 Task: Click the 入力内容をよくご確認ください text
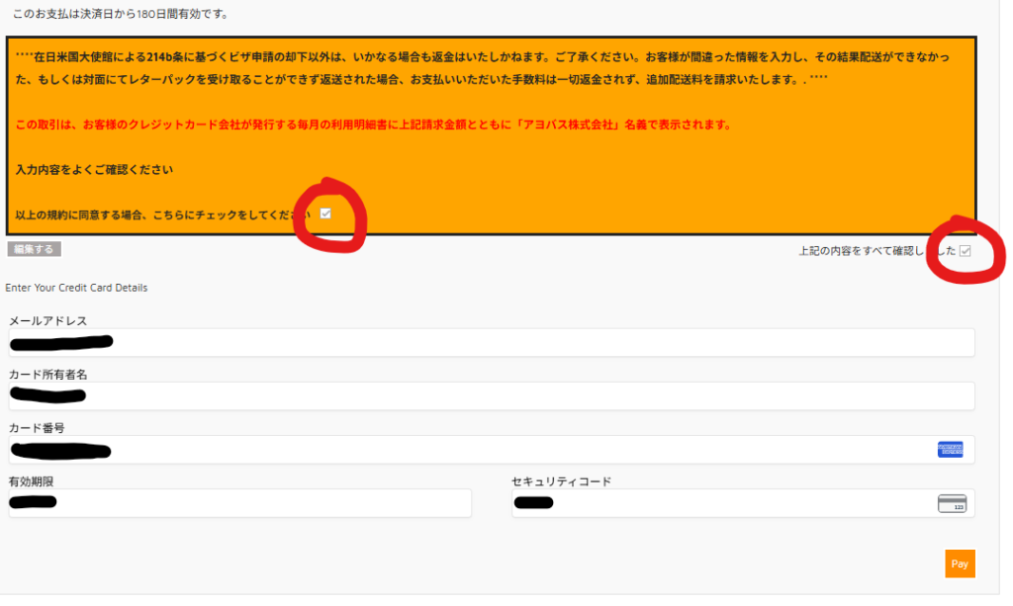(95, 170)
